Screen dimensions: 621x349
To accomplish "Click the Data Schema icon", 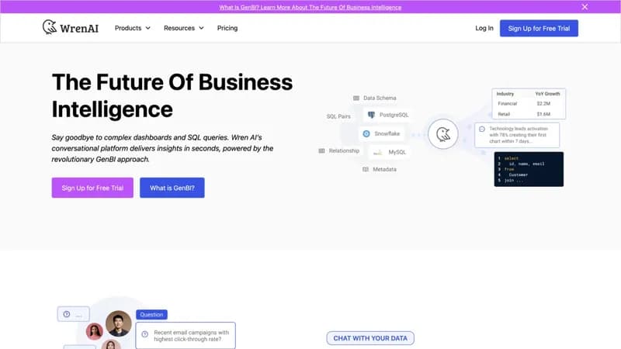I will [x=356, y=98].
